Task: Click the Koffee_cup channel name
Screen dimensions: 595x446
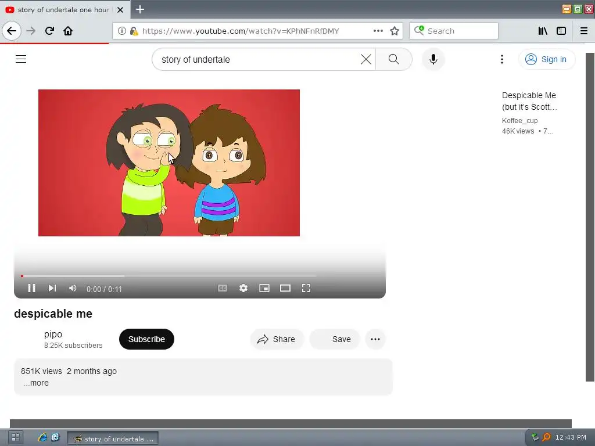Action: 519,121
